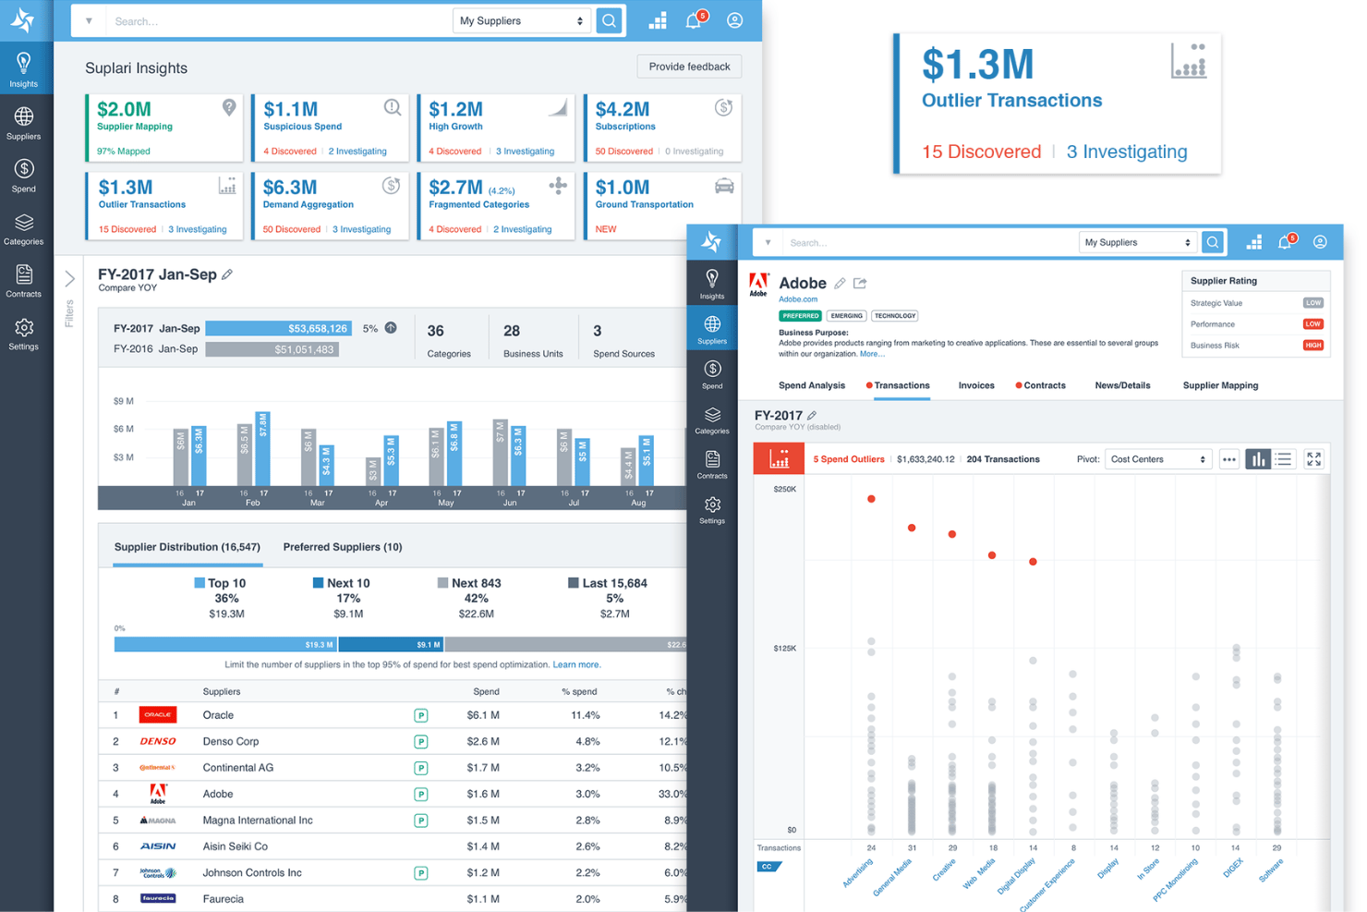Expand chart to fullscreen in Adobe window

(x=1313, y=459)
